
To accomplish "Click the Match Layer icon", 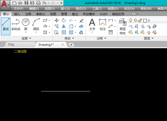I will (x=155, y=32).
